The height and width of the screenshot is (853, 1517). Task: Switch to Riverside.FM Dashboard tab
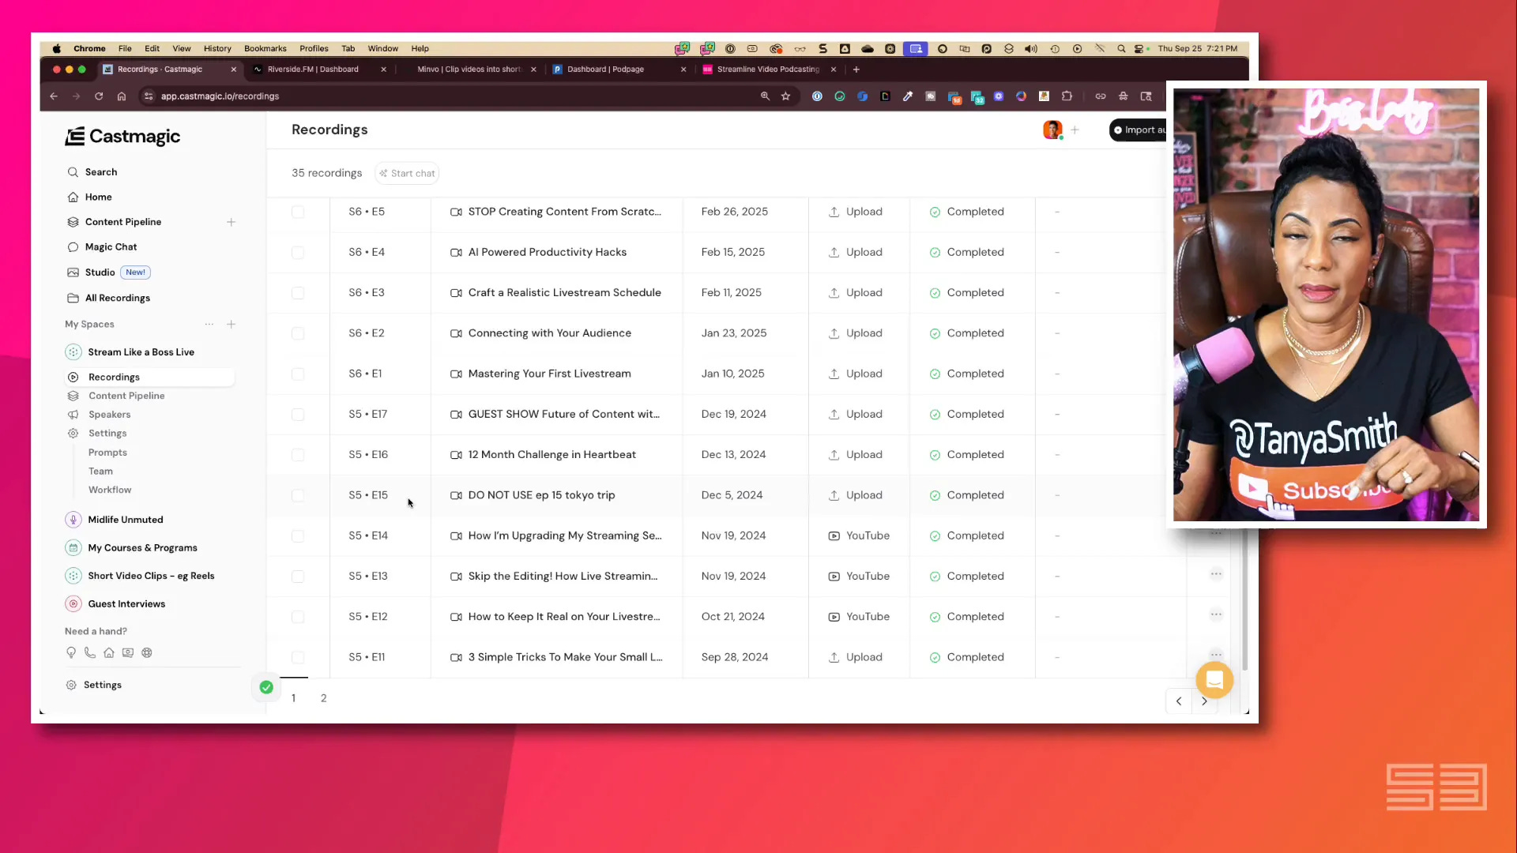click(313, 70)
